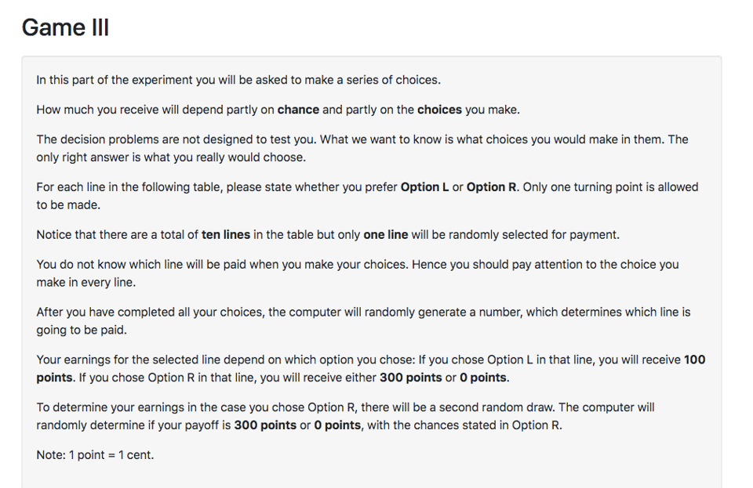Click the paragraph starting To determine your earnings
753x488 pixels.
(345, 416)
